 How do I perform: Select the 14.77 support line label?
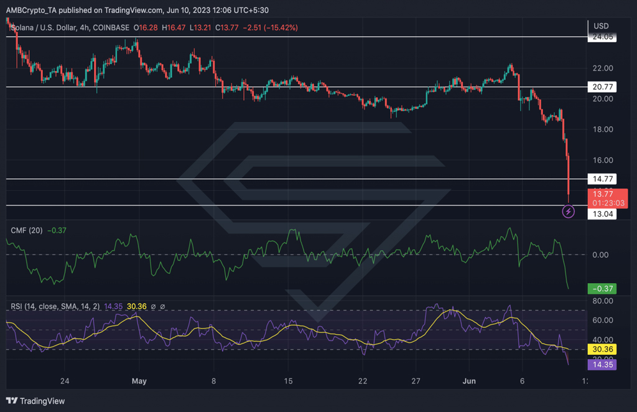tap(602, 179)
